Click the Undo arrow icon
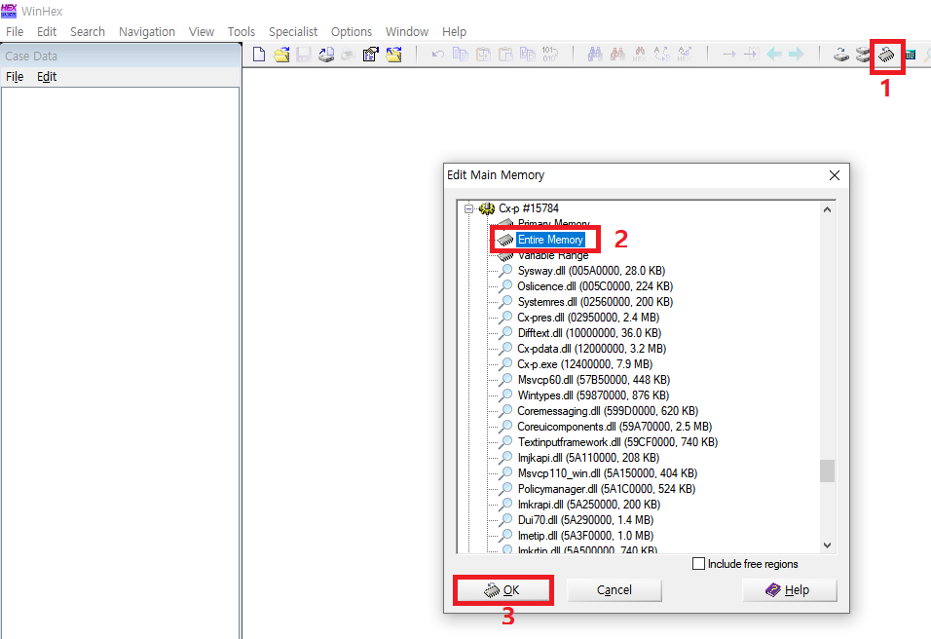This screenshot has width=931, height=639. 437,55
